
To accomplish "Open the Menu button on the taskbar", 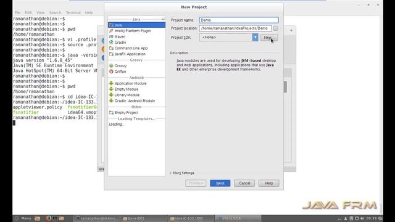I will click(23, 218).
